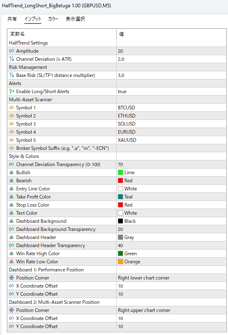Edit the Symbol 3 value SOLUSD

point(171,124)
